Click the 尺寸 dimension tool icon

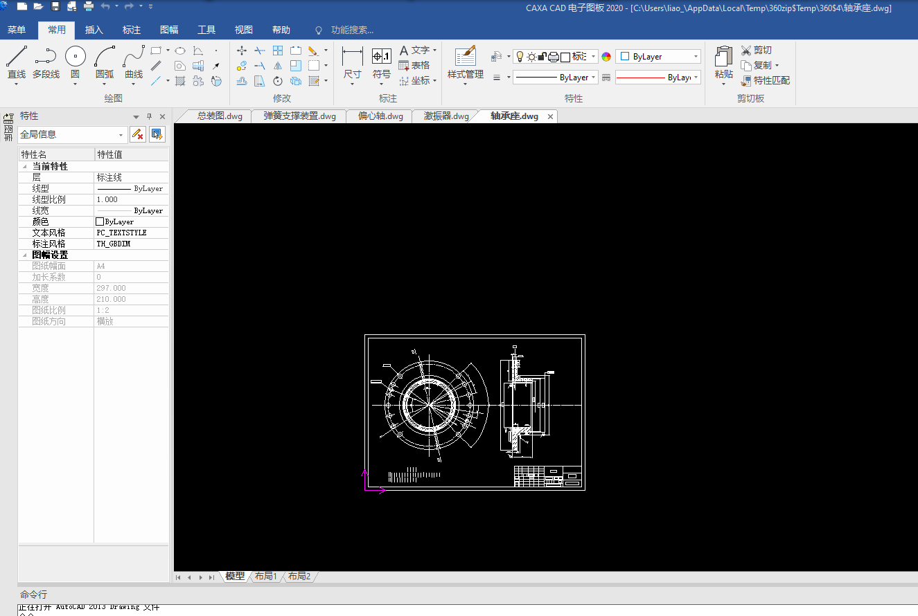click(x=352, y=57)
